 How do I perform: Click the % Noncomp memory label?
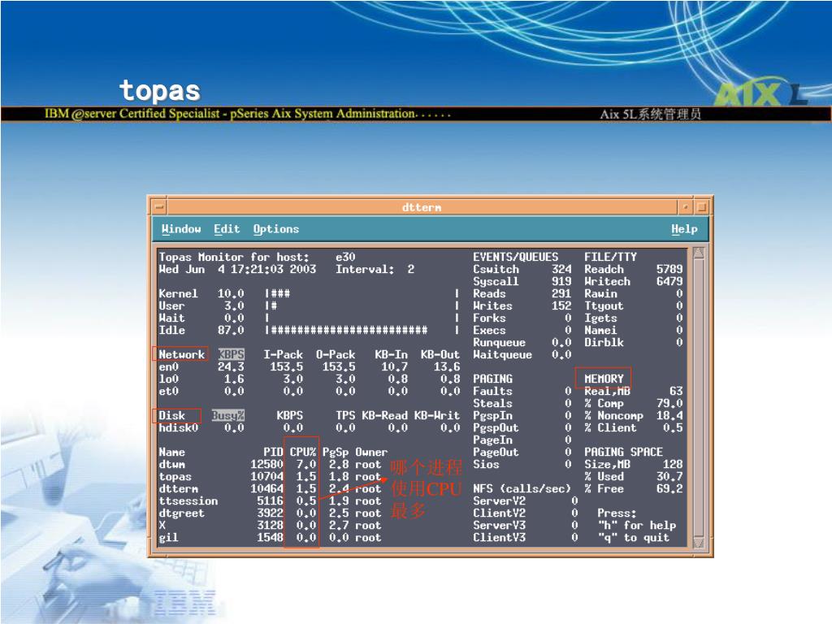point(614,415)
